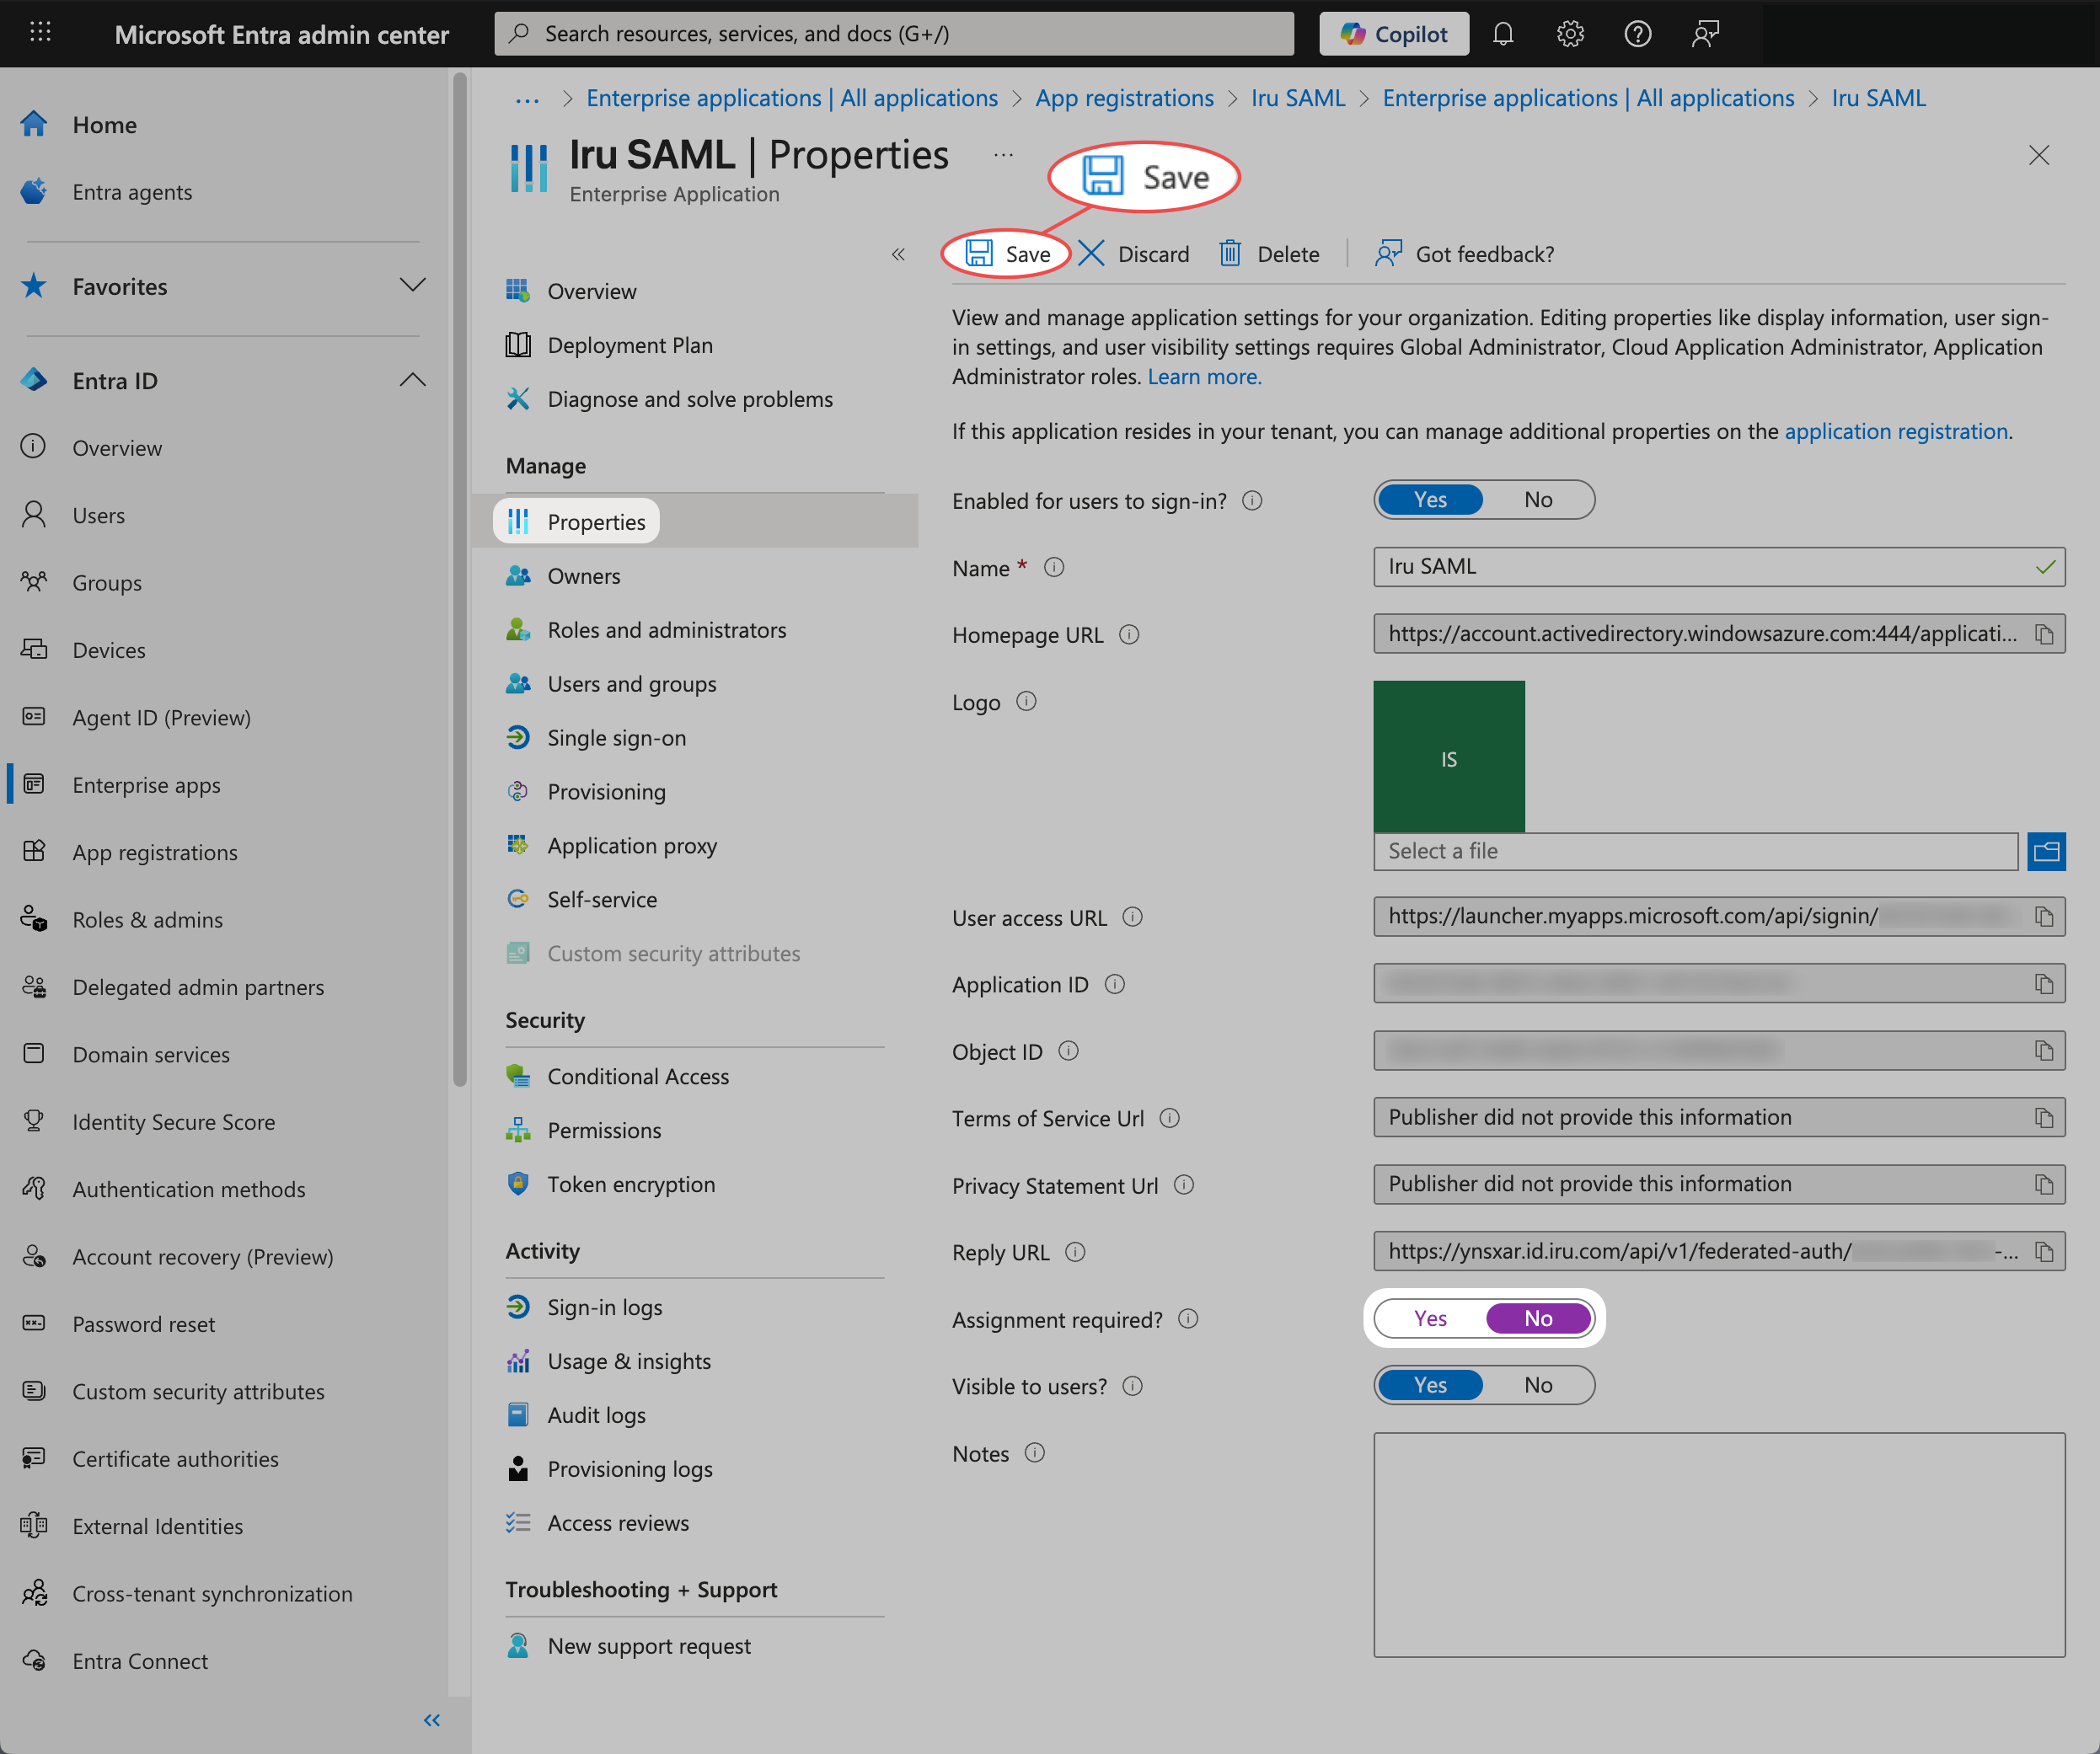Viewport: 2100px width, 1754px height.
Task: Open Single sign-on in Manage menu
Action: 616,738
